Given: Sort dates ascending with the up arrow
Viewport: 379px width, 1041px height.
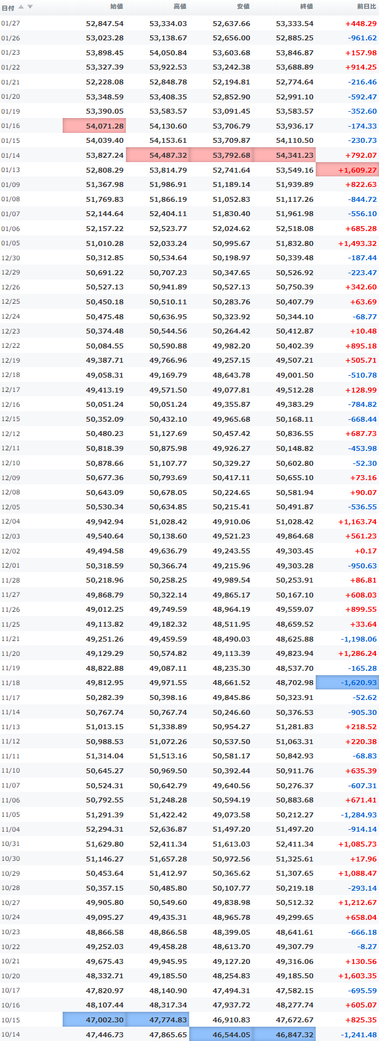Looking at the screenshot, I should coord(21,7).
